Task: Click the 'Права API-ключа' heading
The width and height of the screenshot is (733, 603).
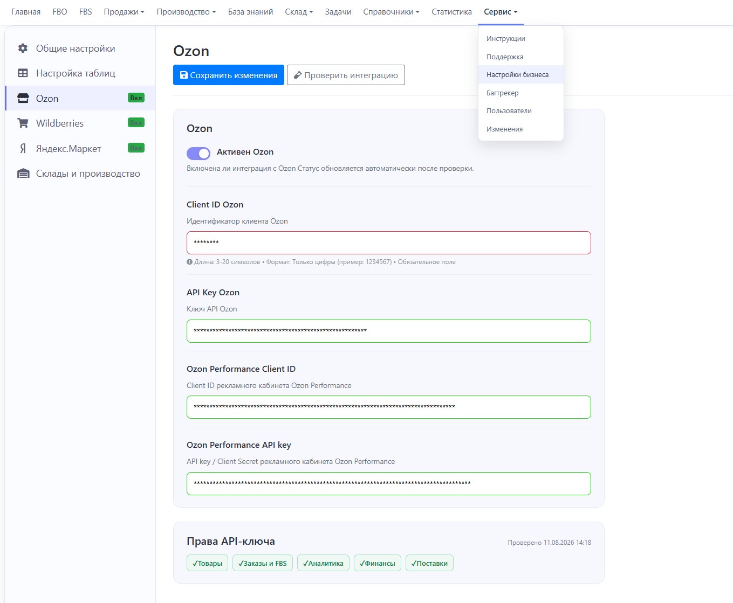Action: point(231,542)
